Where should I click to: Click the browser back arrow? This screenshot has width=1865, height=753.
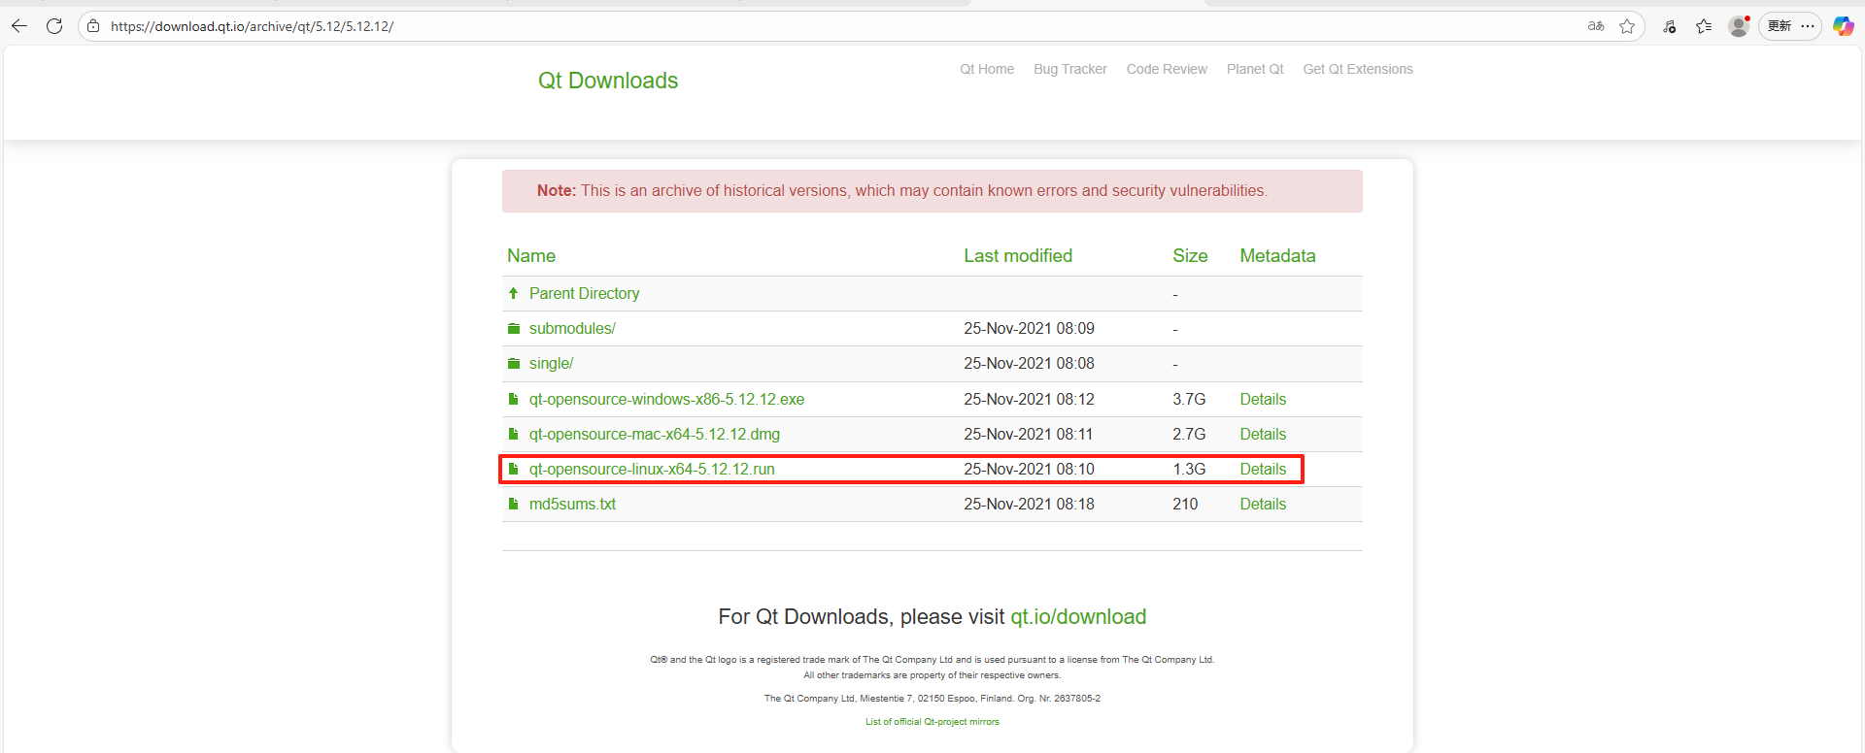[x=19, y=26]
